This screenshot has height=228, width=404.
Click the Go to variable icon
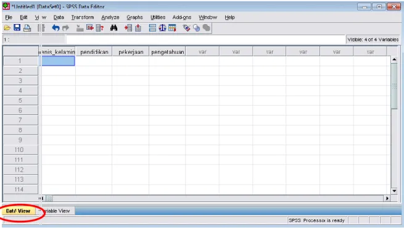click(x=90, y=28)
